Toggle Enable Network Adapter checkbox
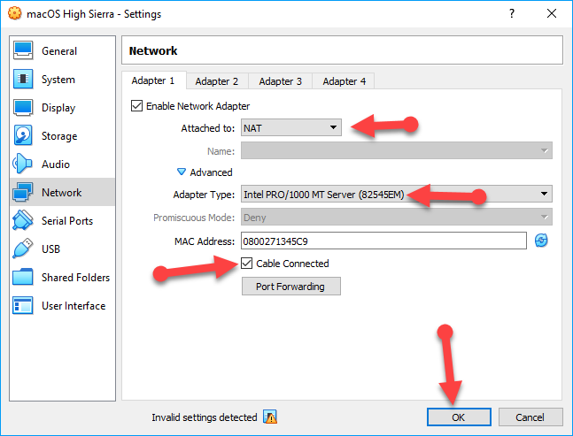 coord(136,106)
